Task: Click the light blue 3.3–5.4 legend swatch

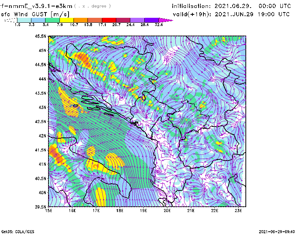Action: point(38,20)
